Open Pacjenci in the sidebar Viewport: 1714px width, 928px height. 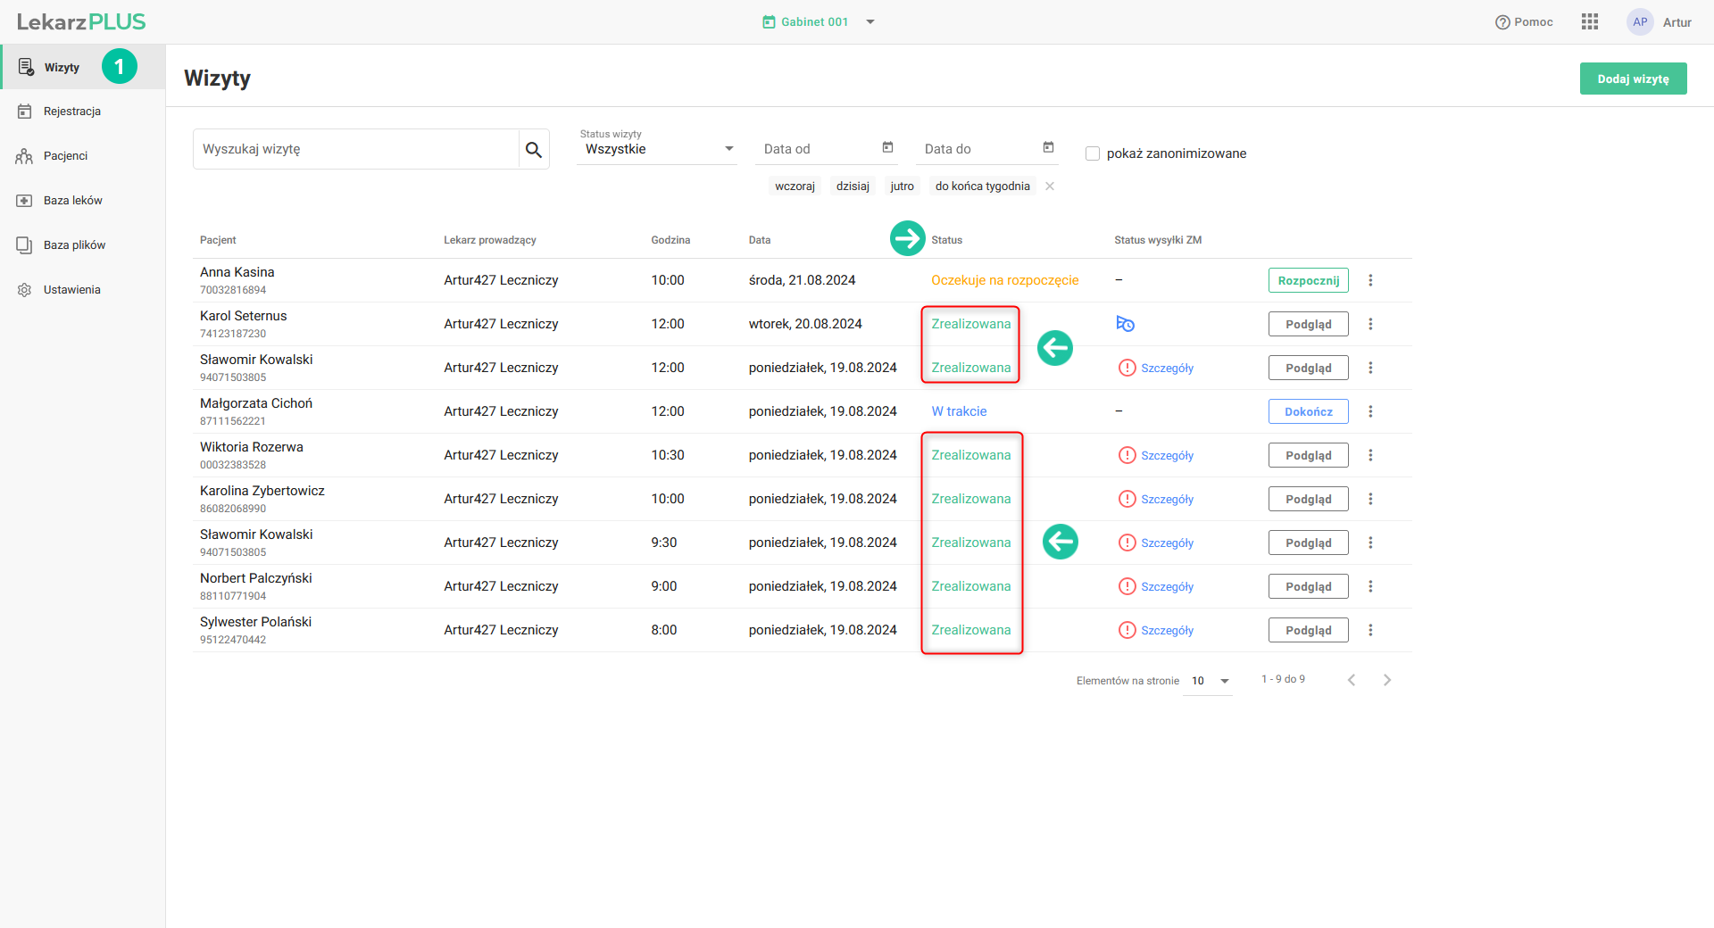[65, 156]
